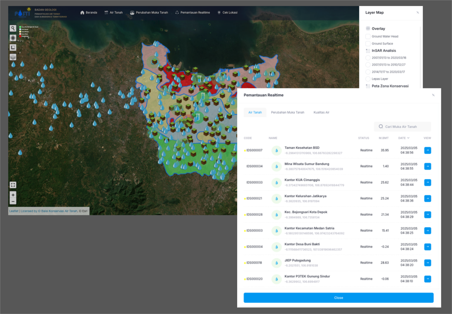Viewport: 452px width, 314px height.
Task: Open view arrow for Taman Kesehatan BSD
Action: click(x=427, y=150)
